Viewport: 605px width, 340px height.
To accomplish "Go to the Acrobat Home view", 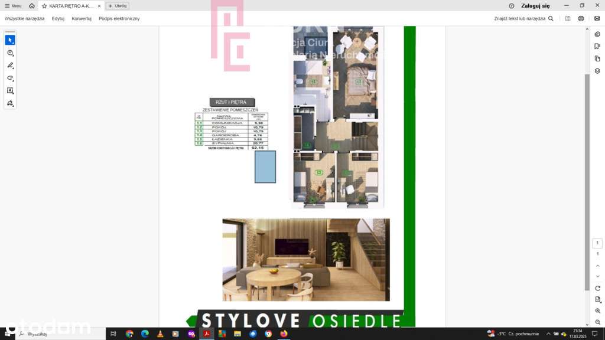I will coord(32,6).
